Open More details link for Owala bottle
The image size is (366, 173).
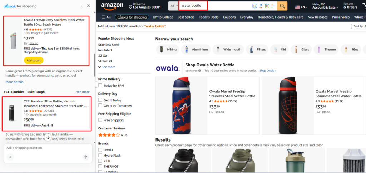(14, 82)
